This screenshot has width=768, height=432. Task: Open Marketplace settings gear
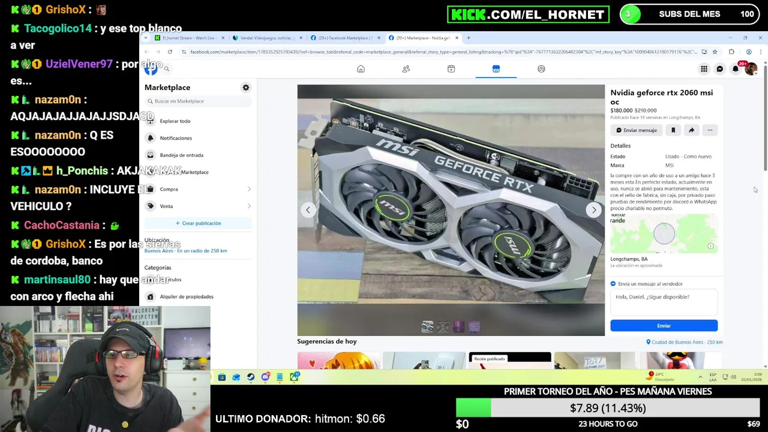coord(245,88)
